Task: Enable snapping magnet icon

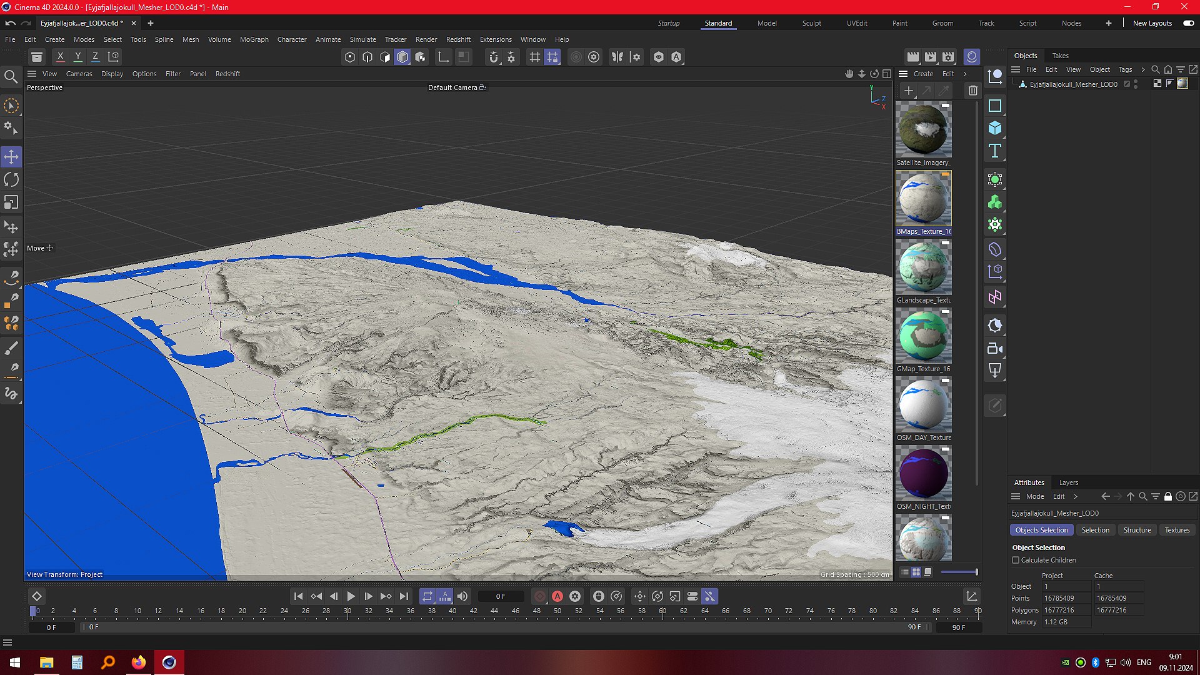Action: [494, 57]
